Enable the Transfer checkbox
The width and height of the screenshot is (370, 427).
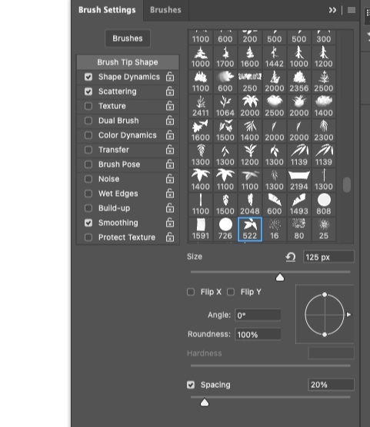coord(88,150)
